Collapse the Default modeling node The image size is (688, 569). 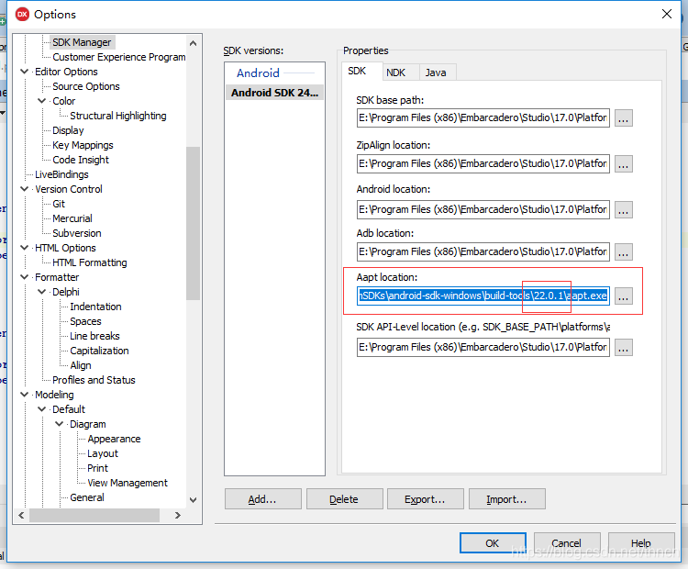coord(42,409)
